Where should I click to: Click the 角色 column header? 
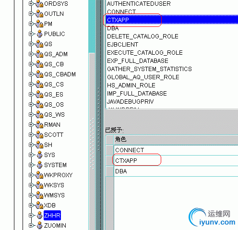pos(176,139)
